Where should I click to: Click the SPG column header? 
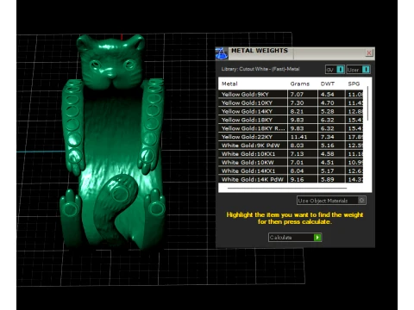point(354,84)
